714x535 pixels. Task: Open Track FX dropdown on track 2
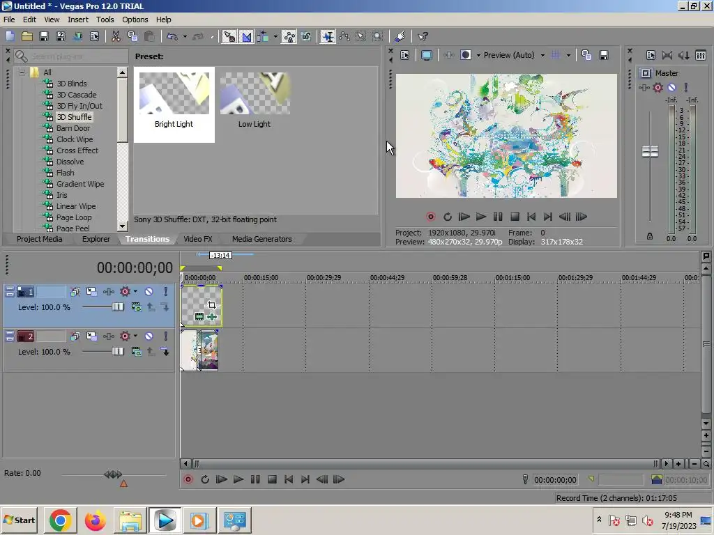coord(135,336)
